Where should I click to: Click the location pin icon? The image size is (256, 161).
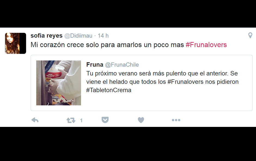pyautogui.click(x=250, y=35)
